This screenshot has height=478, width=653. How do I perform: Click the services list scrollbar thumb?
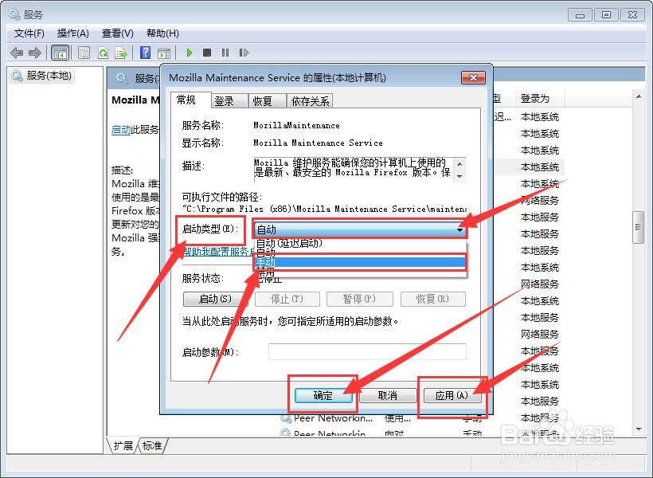click(638, 227)
